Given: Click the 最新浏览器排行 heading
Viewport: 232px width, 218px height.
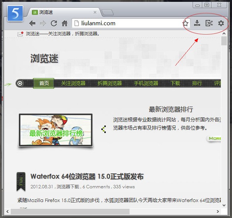Looking at the screenshot, I should click(x=171, y=109).
